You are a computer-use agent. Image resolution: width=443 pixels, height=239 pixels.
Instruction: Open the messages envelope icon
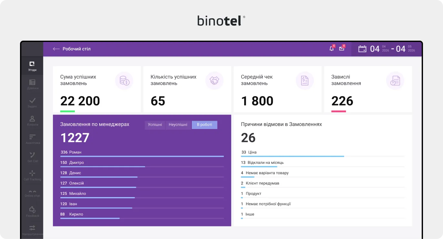(x=342, y=49)
